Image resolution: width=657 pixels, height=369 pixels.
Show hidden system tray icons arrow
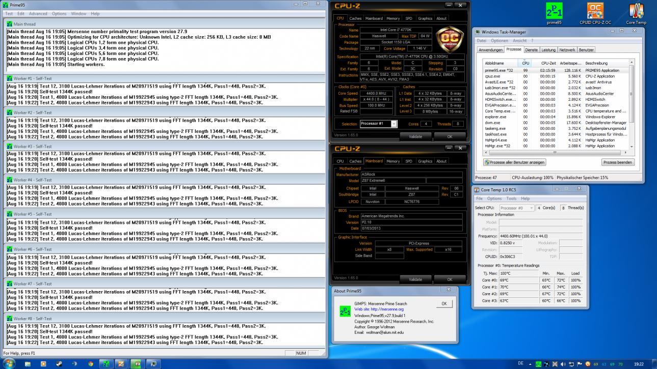point(531,364)
